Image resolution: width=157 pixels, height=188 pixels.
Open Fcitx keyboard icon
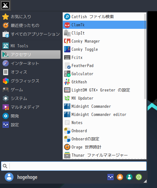(67, 57)
